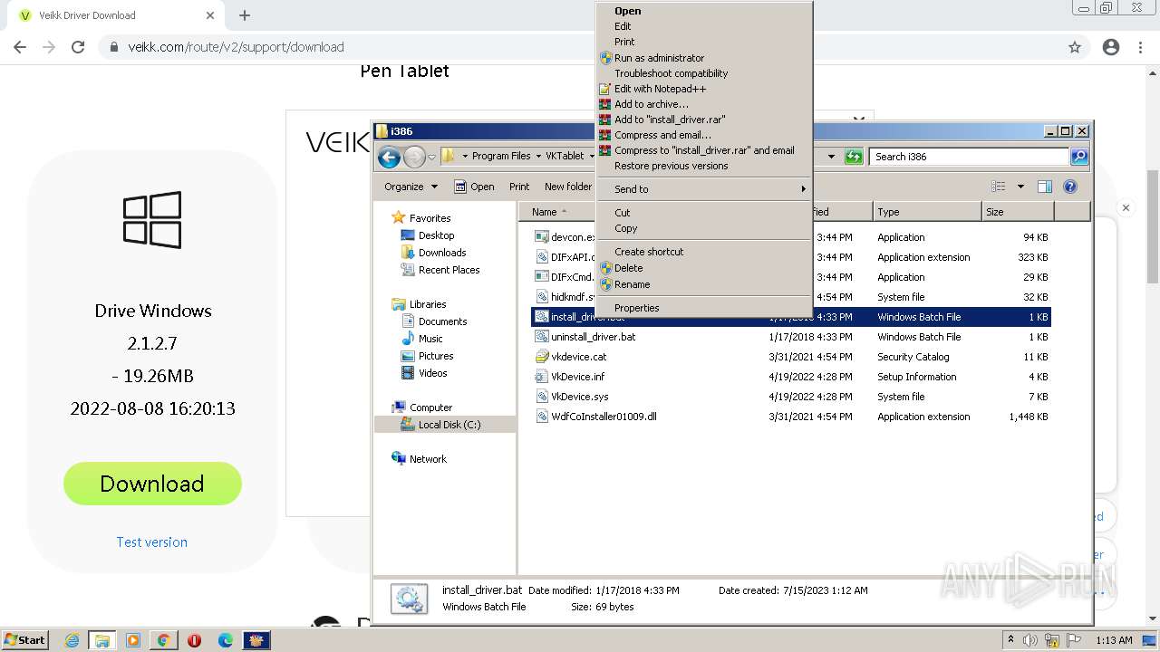
Task: Select Edit with Notepad++ entry
Action: click(703, 89)
